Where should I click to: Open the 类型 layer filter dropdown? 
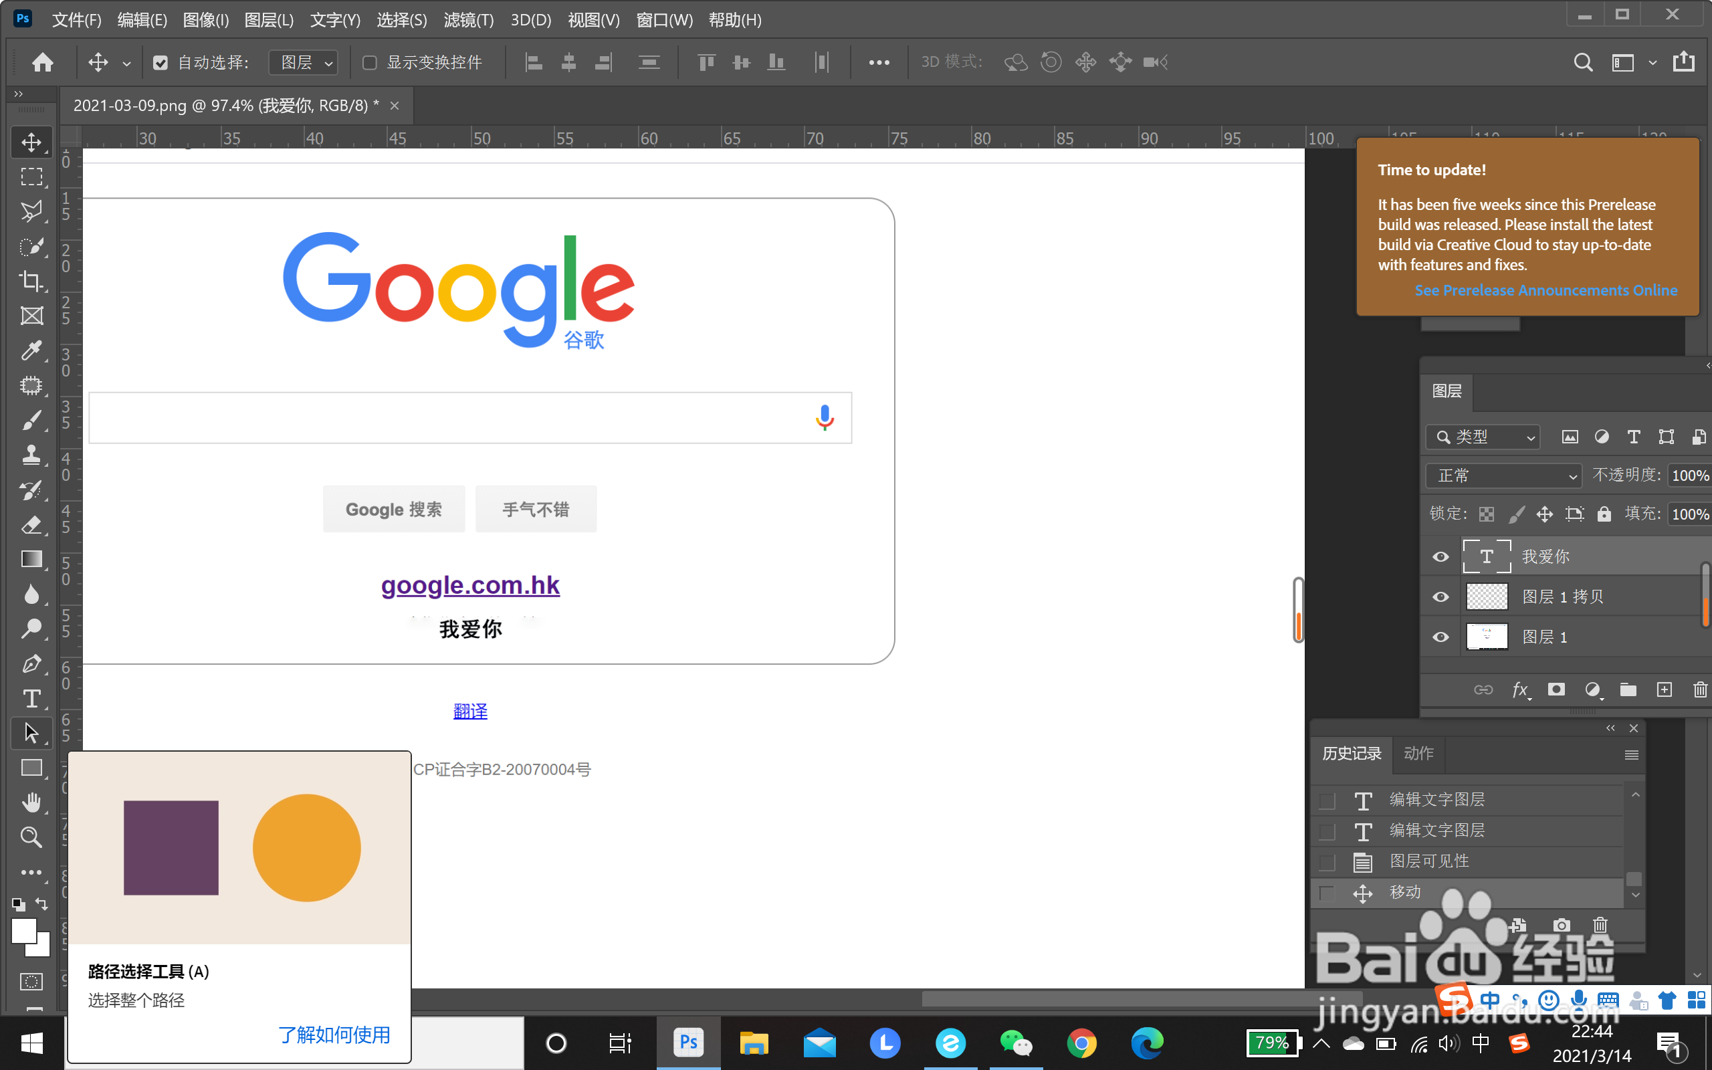coord(1483,437)
